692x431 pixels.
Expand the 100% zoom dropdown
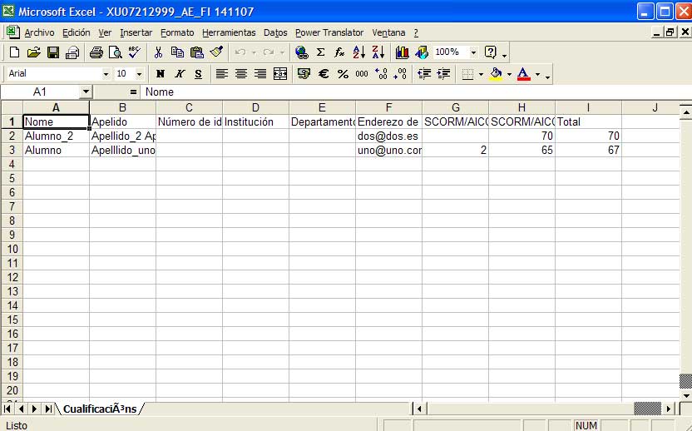[473, 52]
